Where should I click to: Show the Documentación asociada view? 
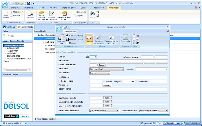pos(112,39)
